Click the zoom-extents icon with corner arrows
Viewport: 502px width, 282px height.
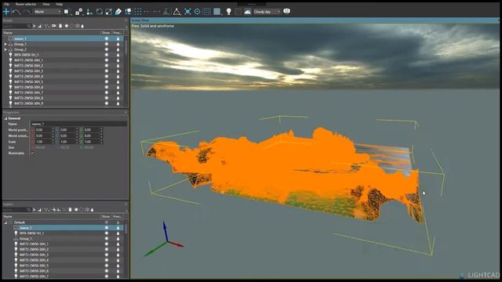tap(187, 12)
